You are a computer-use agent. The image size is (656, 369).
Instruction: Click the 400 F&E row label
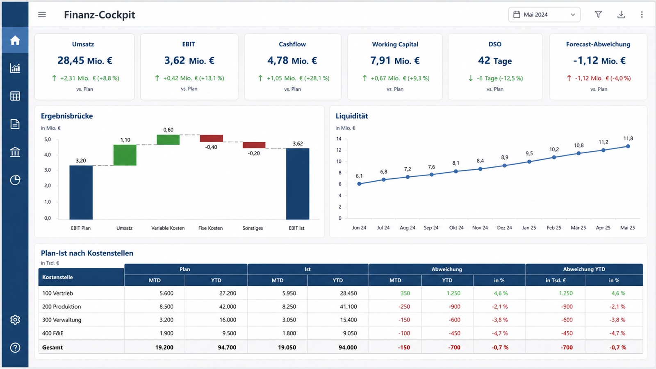click(x=52, y=333)
